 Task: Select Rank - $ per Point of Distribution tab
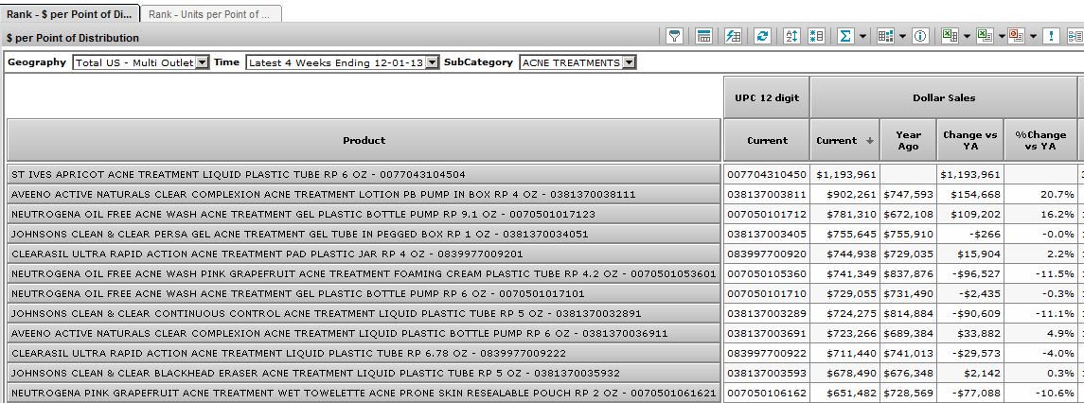click(x=70, y=13)
